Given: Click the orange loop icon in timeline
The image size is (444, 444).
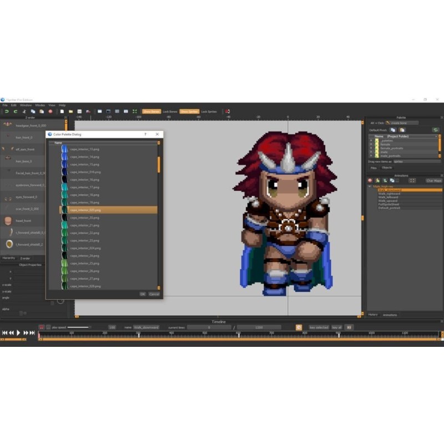Looking at the screenshot, I should [x=299, y=327].
